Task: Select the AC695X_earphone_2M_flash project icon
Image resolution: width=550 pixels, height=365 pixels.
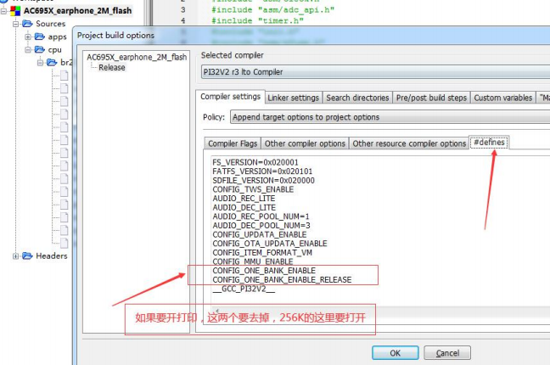Action: pyautogui.click(x=15, y=11)
